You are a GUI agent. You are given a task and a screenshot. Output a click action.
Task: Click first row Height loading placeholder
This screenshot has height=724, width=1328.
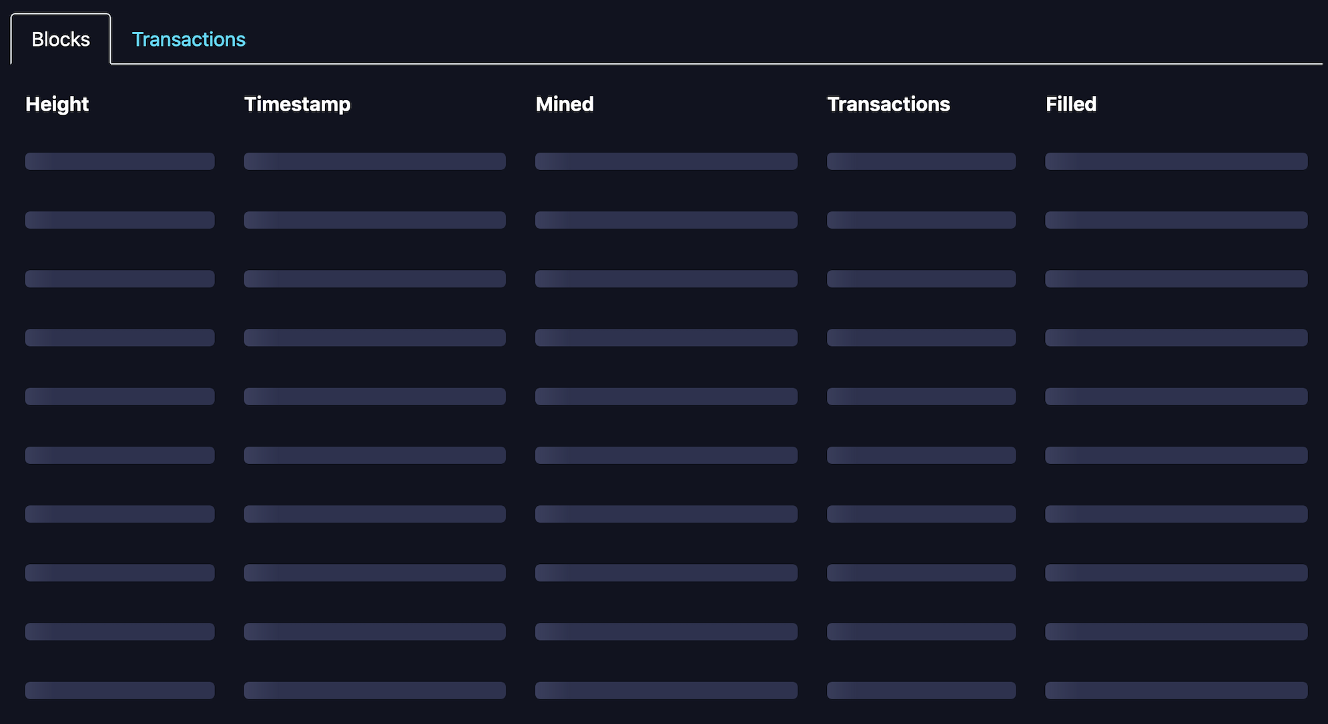pos(119,161)
